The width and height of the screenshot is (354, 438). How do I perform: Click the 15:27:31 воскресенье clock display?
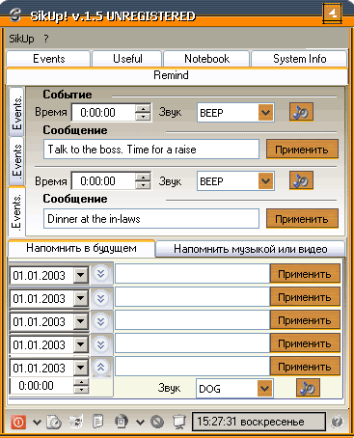tap(259, 422)
